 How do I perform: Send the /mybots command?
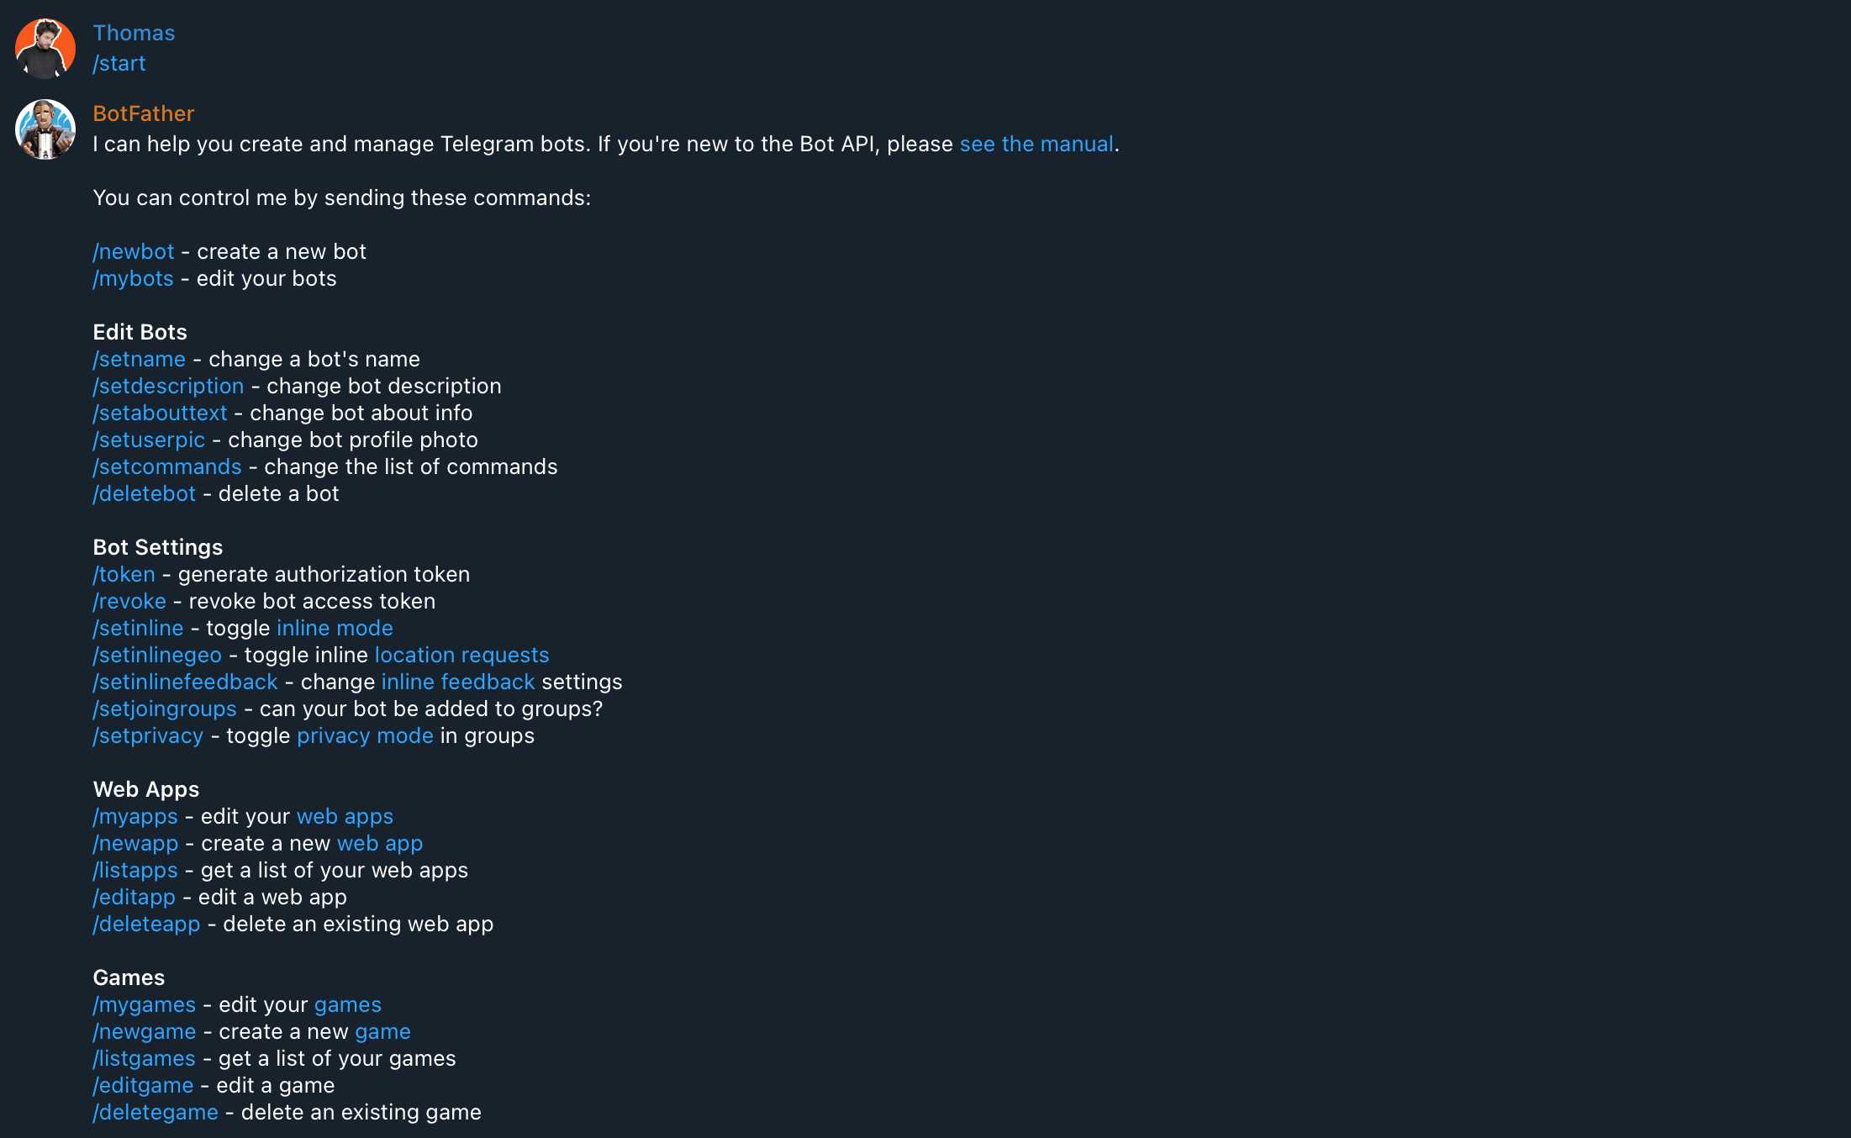(133, 278)
